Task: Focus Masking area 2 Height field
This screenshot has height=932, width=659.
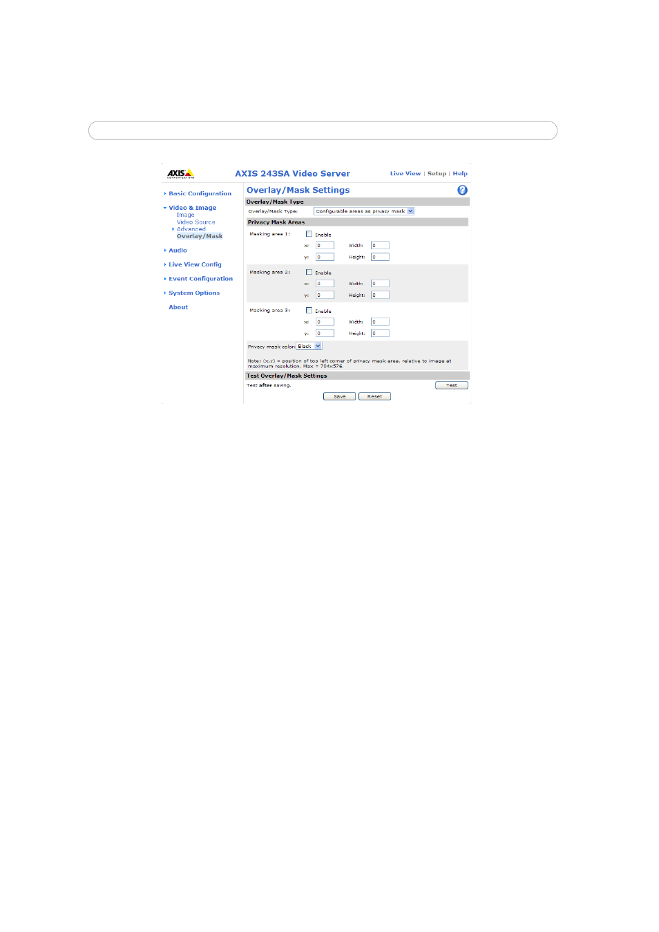Action: (x=380, y=295)
